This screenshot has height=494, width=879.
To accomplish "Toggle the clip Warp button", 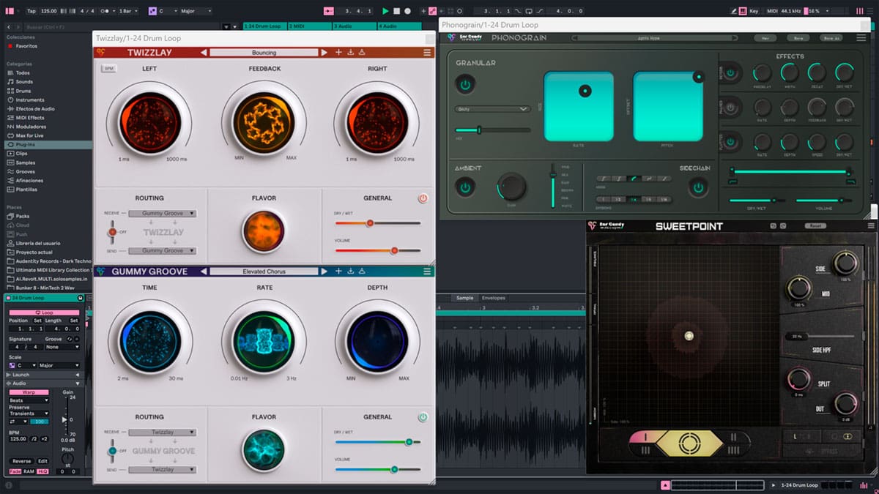I will click(29, 392).
